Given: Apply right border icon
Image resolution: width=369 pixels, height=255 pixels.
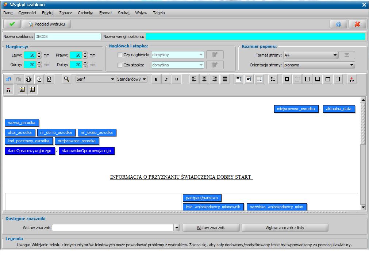Looking at the screenshot, I should [338, 79].
